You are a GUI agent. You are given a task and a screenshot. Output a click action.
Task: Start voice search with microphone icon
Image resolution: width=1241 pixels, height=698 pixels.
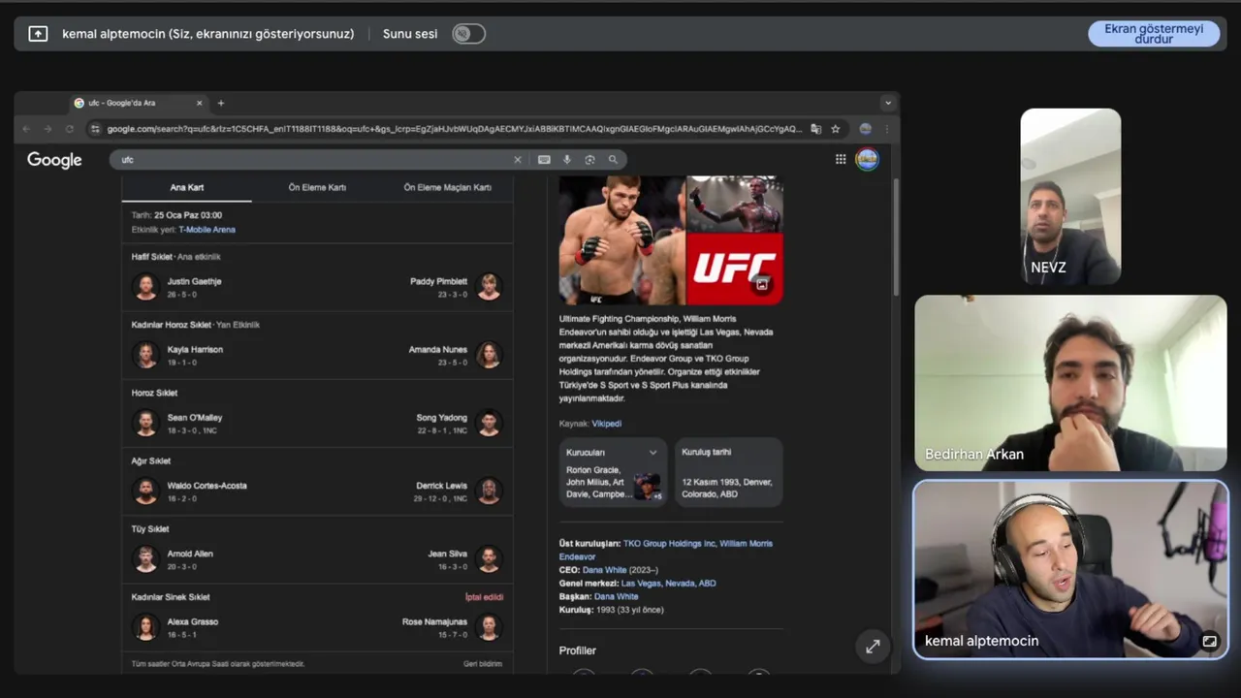coord(567,160)
